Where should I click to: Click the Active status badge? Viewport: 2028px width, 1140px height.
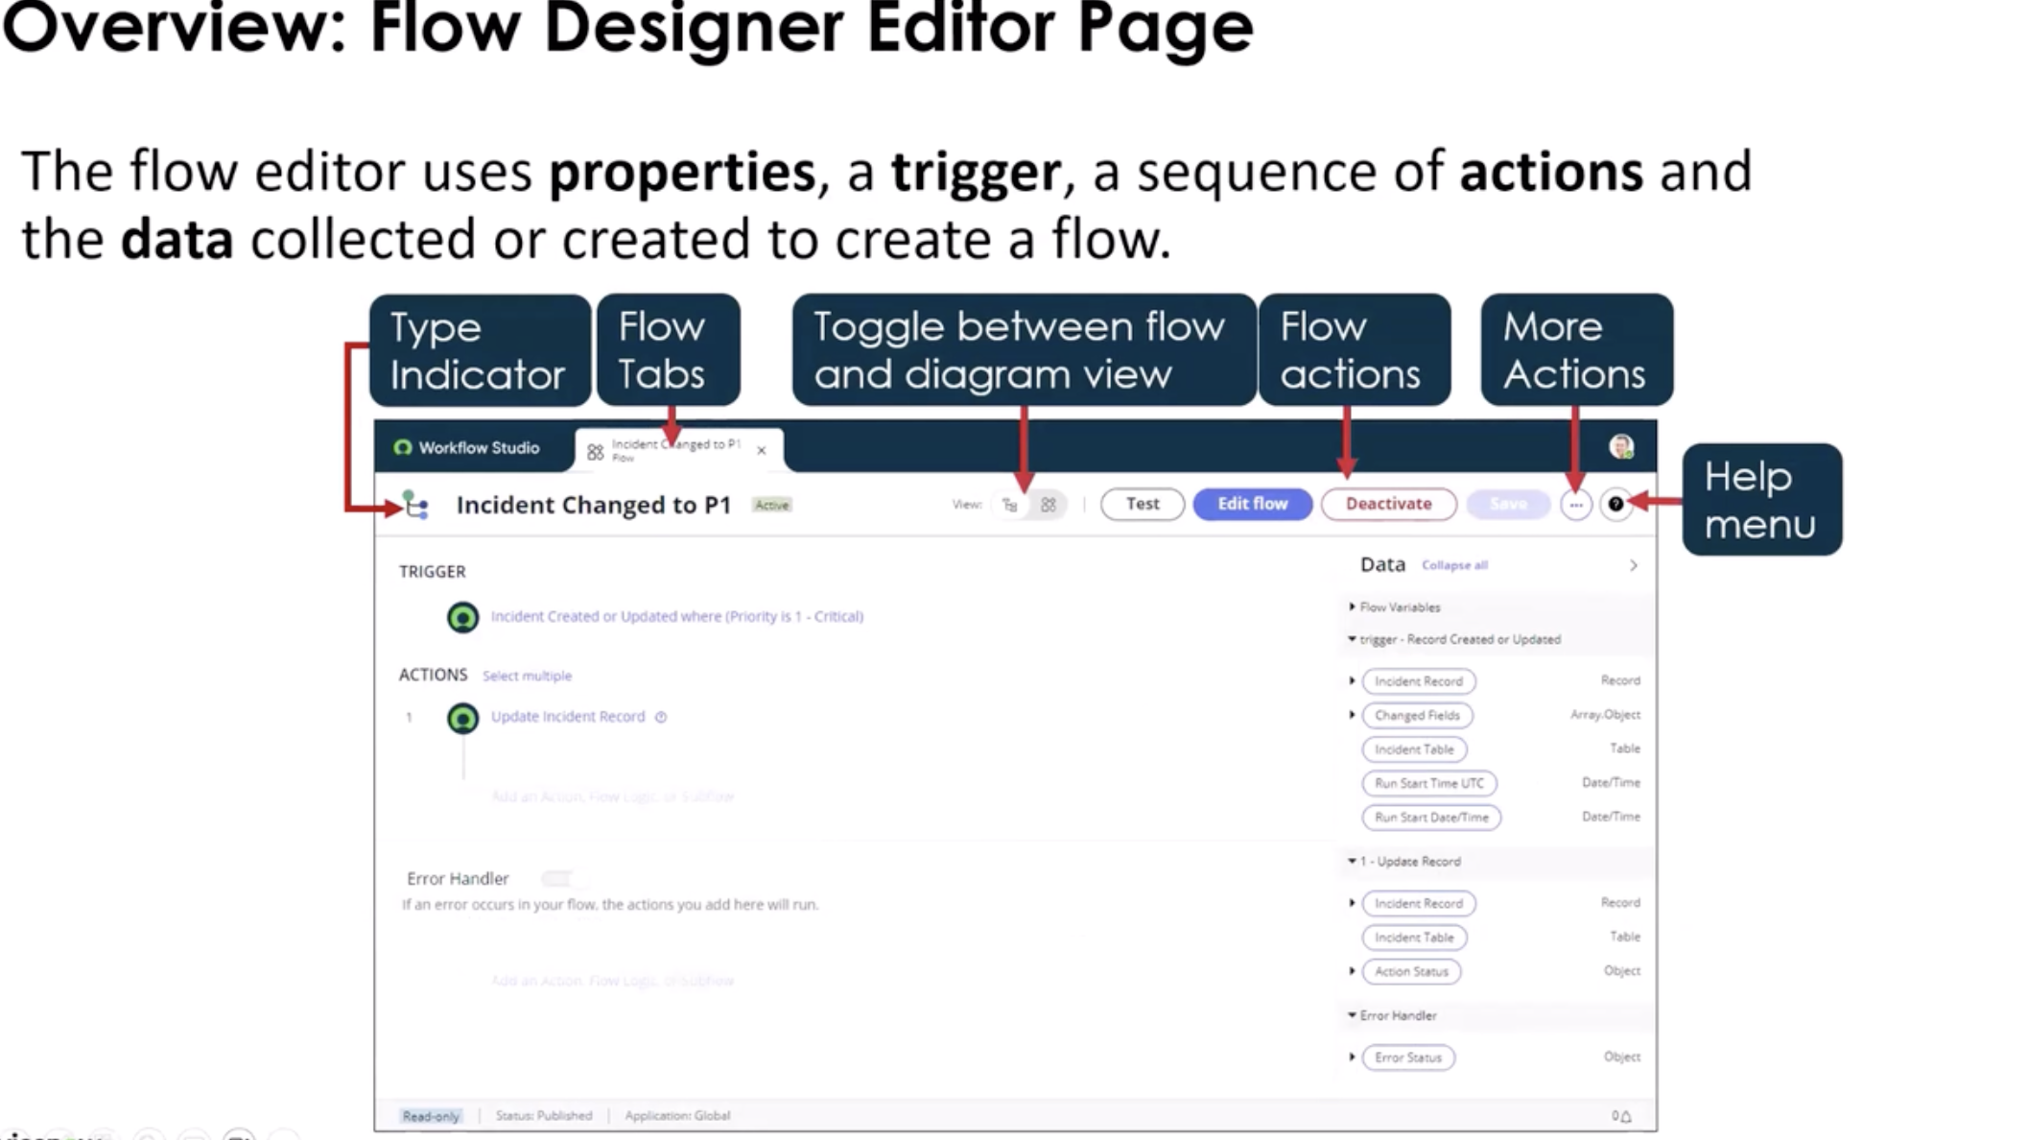point(771,506)
